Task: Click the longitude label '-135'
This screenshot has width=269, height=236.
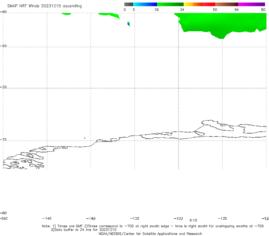Action: [134, 218]
